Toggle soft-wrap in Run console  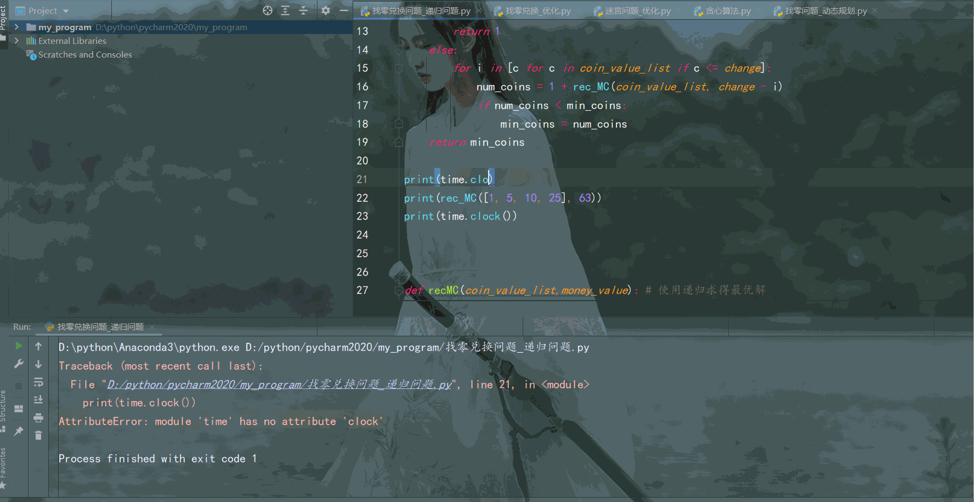point(38,382)
